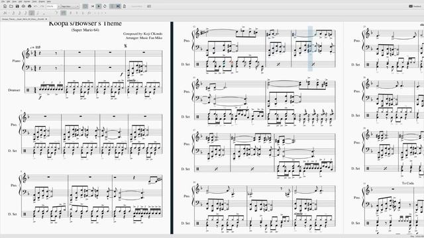Toggle loop playback
The height and width of the screenshot is (238, 424).
point(105,6)
